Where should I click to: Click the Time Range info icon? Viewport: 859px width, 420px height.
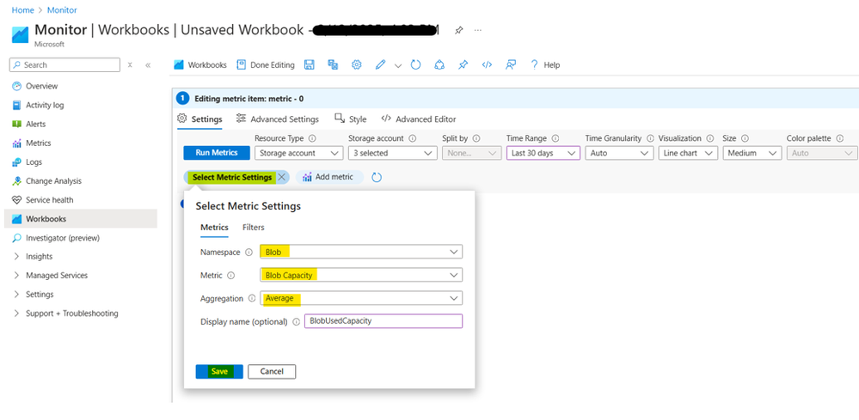click(555, 139)
